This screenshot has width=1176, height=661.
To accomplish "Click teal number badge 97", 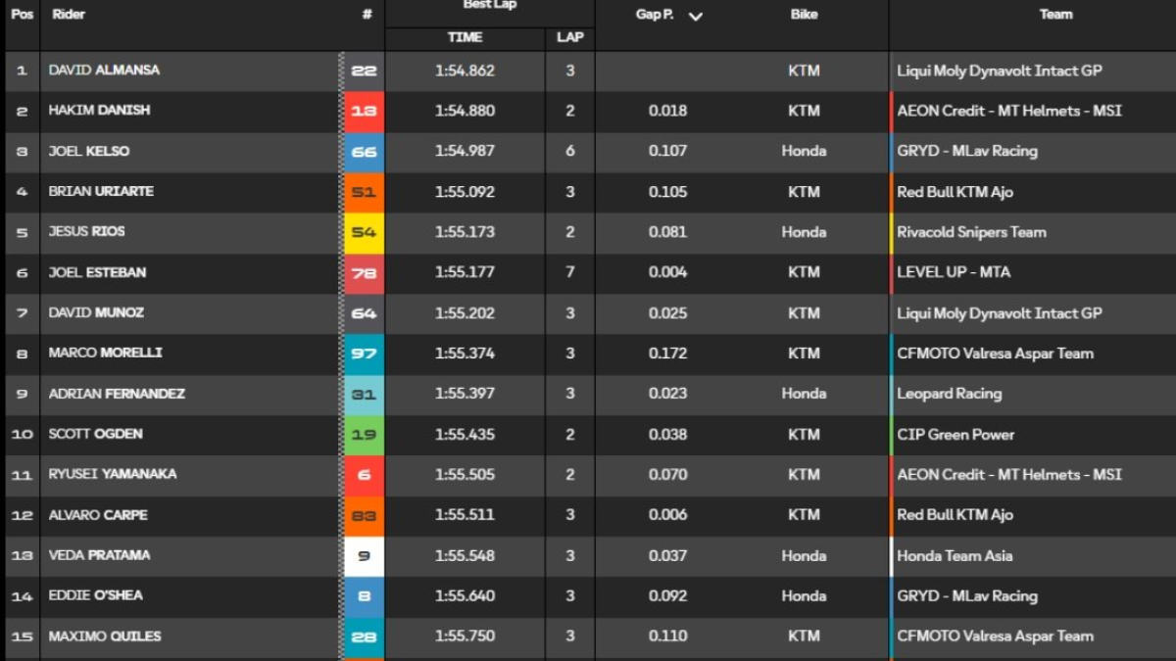I will 364,354.
